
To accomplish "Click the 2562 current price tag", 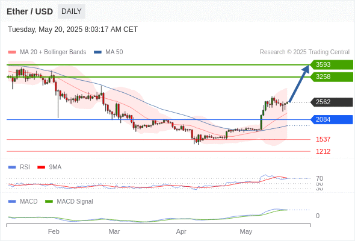I will (332, 102).
